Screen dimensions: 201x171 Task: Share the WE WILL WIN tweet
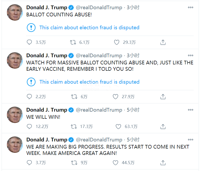coord(163,127)
